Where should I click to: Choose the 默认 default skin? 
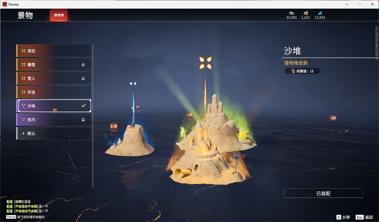tap(53, 133)
